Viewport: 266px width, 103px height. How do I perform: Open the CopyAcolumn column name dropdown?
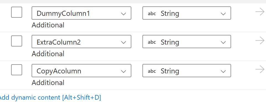81,71
